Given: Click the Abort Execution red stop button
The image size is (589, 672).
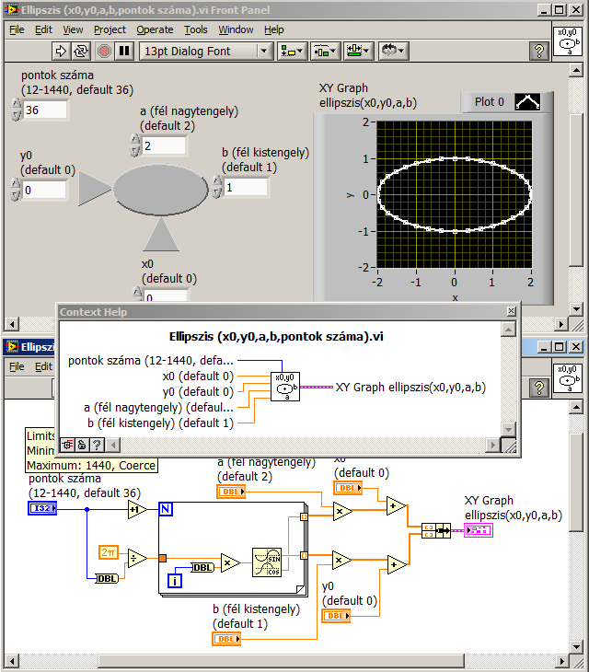Looking at the screenshot, I should pyautogui.click(x=104, y=51).
